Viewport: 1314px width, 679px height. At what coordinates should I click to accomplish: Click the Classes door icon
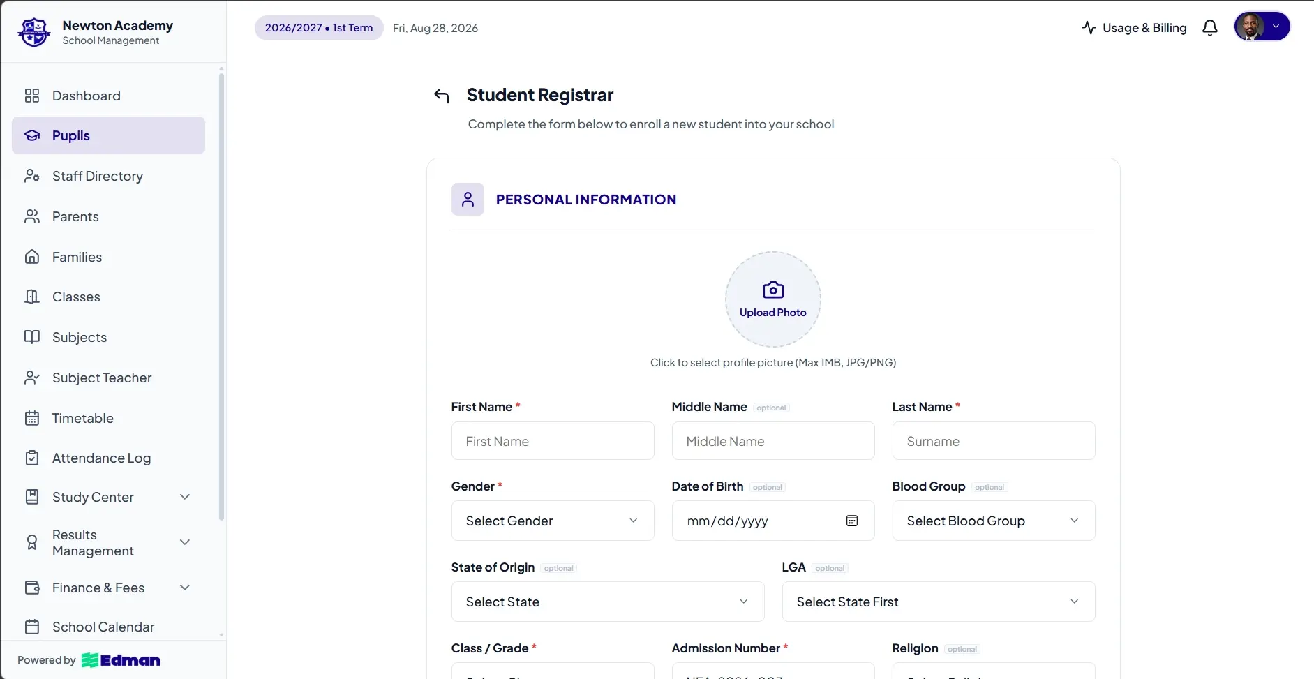32,297
